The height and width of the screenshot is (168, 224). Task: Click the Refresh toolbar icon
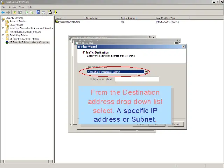click(x=26, y=12)
